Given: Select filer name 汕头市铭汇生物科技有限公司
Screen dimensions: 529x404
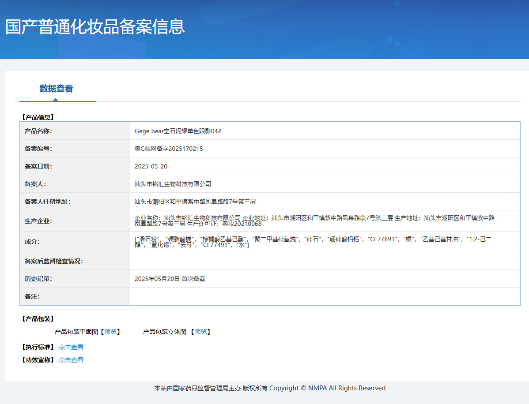Looking at the screenshot, I should [173, 184].
